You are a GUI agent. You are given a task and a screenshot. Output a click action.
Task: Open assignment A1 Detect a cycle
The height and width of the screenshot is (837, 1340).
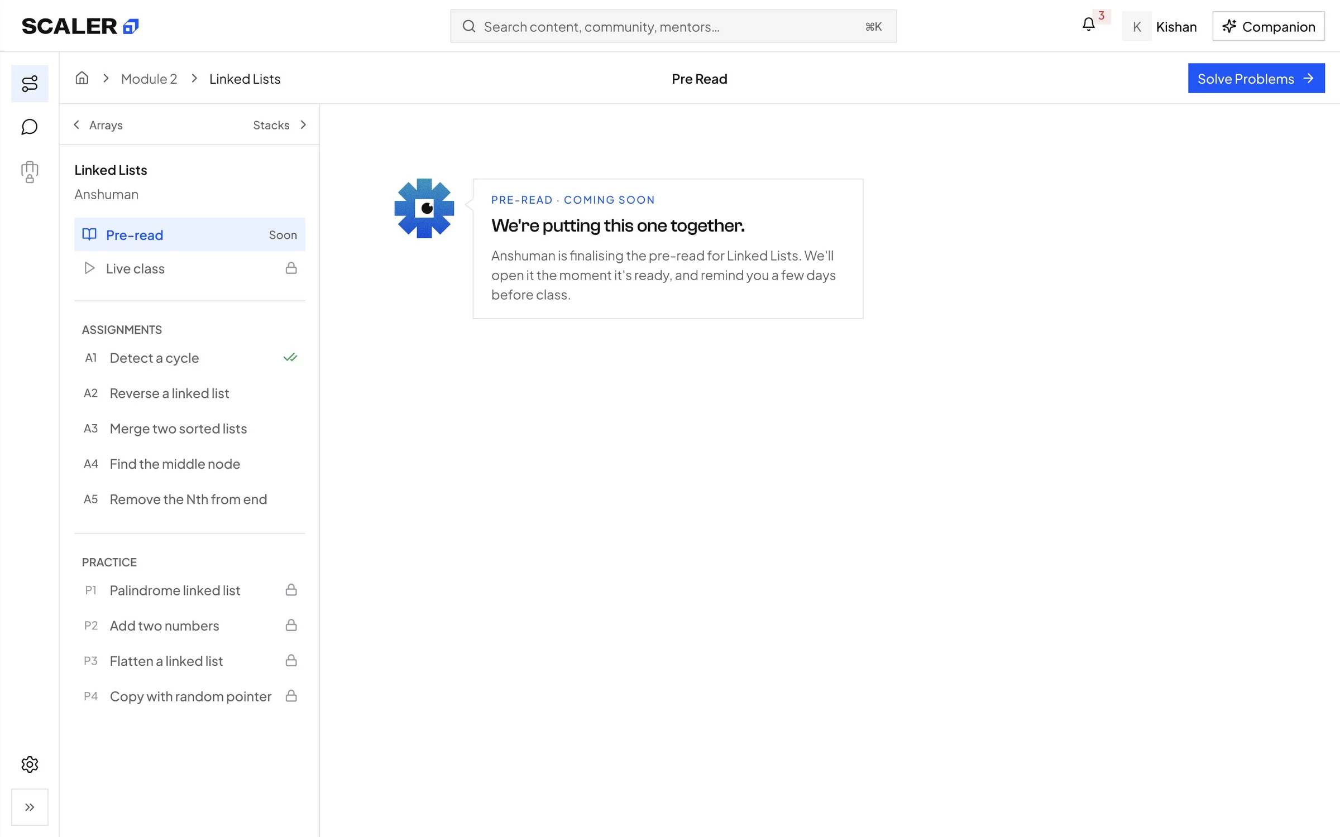pyautogui.click(x=190, y=358)
